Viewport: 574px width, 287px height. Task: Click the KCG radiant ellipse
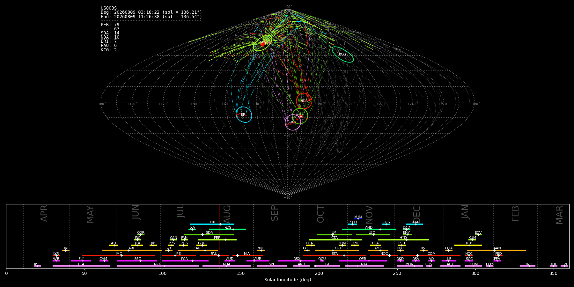pos(342,55)
